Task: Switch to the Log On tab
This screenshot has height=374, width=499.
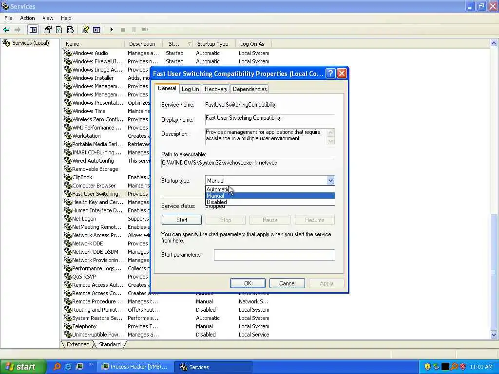Action: (x=191, y=90)
